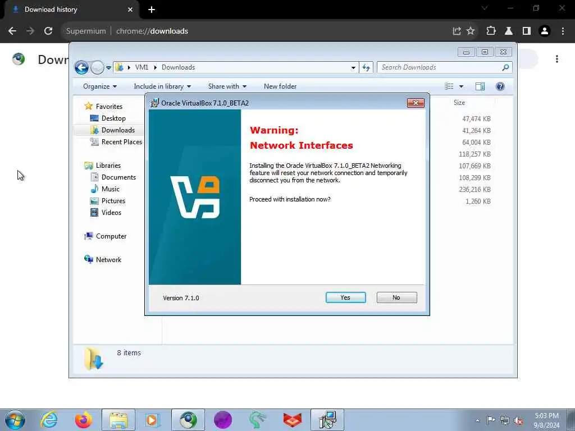Expand the view options dropdown arrow
The image size is (575, 431).
pos(462,86)
